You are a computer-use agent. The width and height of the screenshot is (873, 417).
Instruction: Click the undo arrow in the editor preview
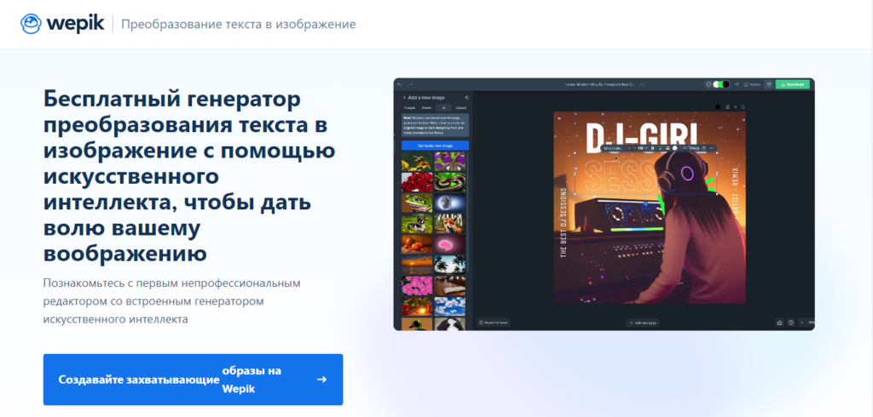click(x=400, y=84)
